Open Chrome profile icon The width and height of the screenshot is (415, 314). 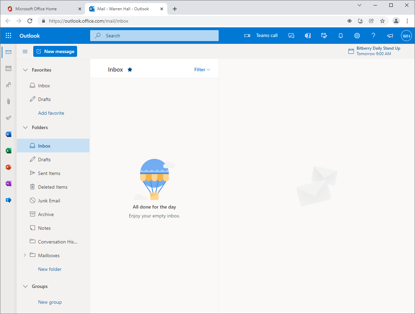396,21
